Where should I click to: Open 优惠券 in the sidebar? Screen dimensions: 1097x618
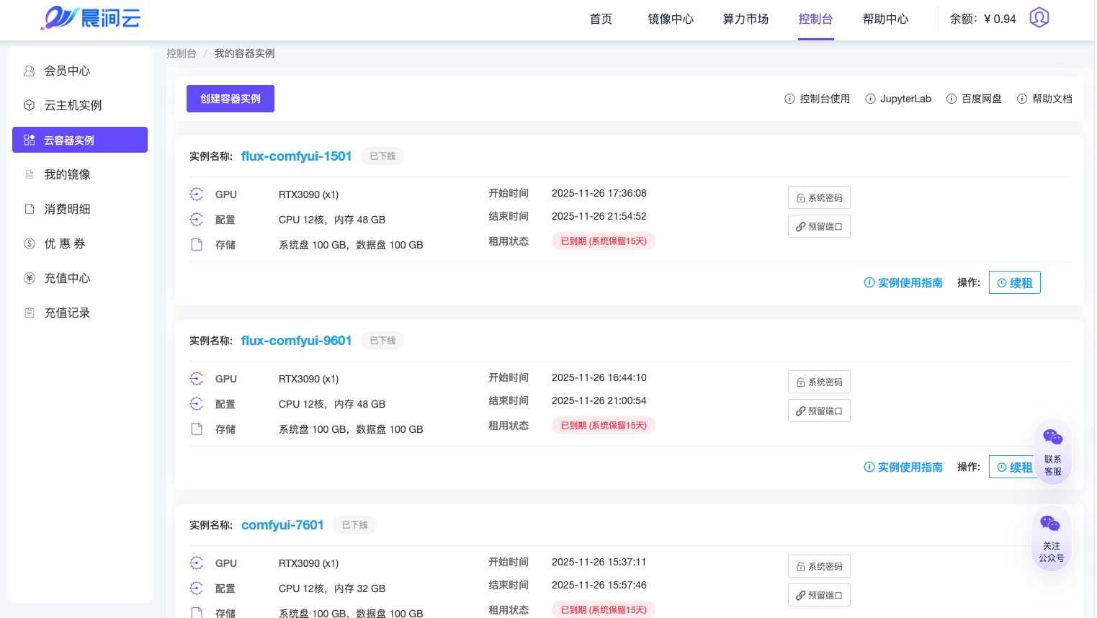coord(64,243)
